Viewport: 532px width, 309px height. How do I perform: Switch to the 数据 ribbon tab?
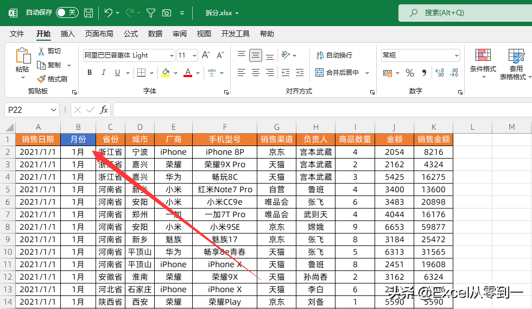click(155, 34)
